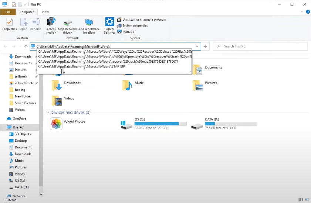Image resolution: width=311 pixels, height=203 pixels.
Task: Select the 4%20Ways%20to%20Recover suggestion
Action: click(114, 52)
